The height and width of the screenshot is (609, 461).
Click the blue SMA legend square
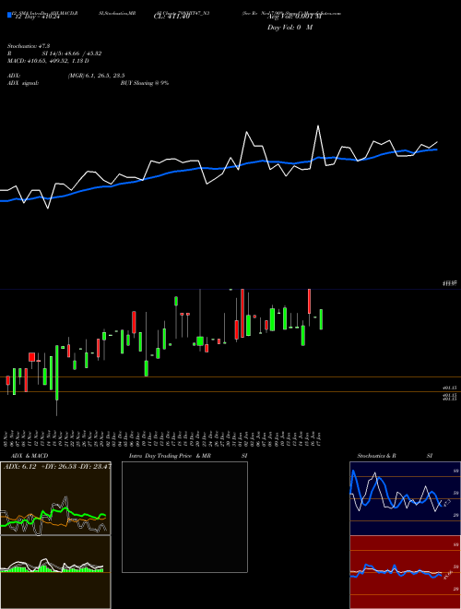(10, 15)
